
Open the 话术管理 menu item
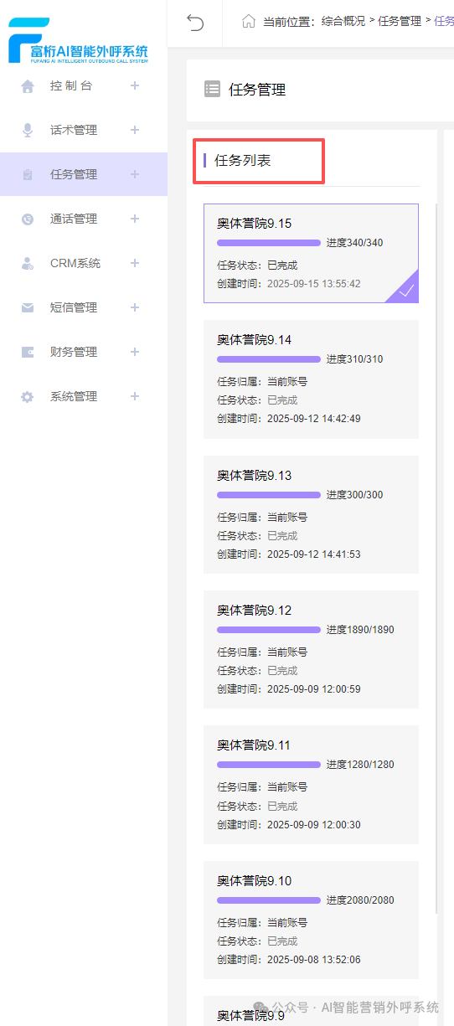(x=84, y=130)
